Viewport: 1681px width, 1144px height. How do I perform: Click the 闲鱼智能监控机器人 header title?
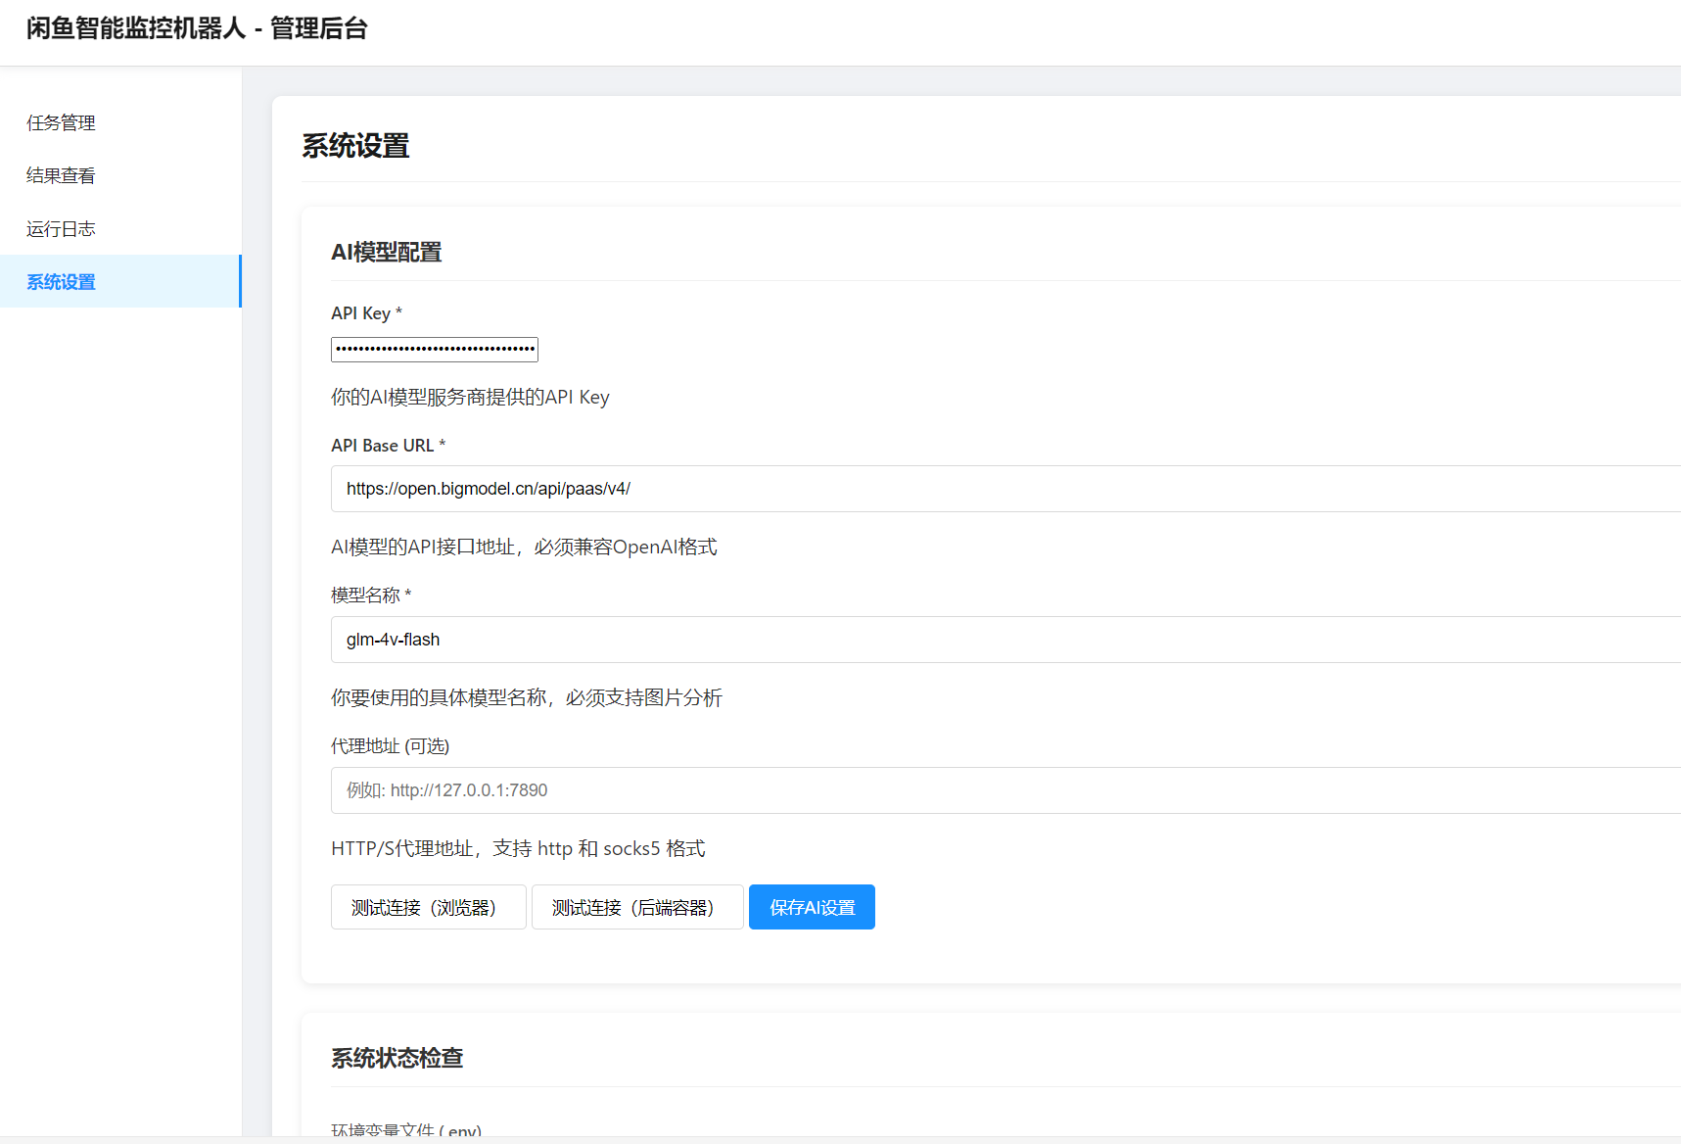[x=198, y=28]
